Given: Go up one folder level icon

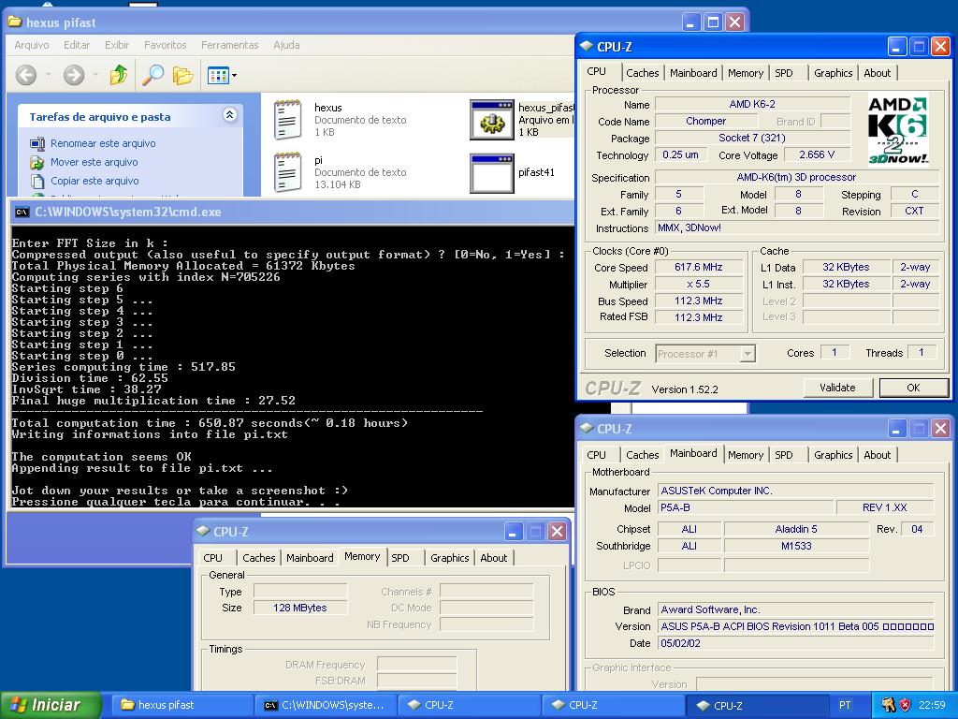Looking at the screenshot, I should pyautogui.click(x=119, y=75).
